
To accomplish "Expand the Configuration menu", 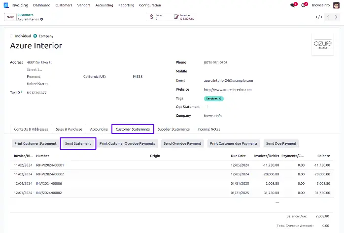I will pos(150,5).
